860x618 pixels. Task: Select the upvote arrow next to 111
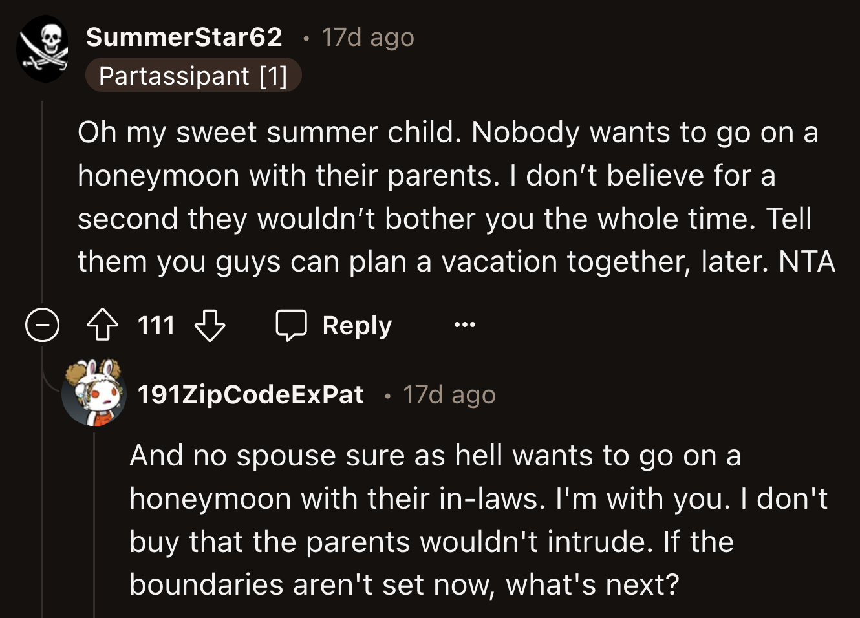pyautogui.click(x=102, y=325)
